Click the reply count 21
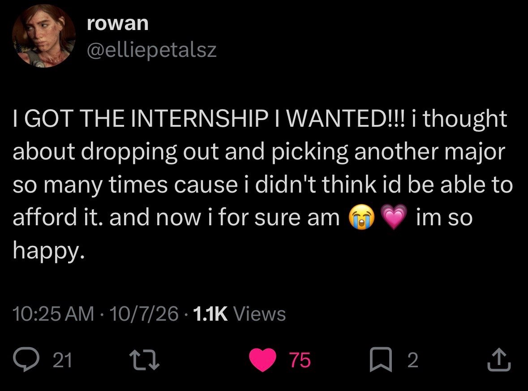The height and width of the screenshot is (391, 528). pos(63,360)
